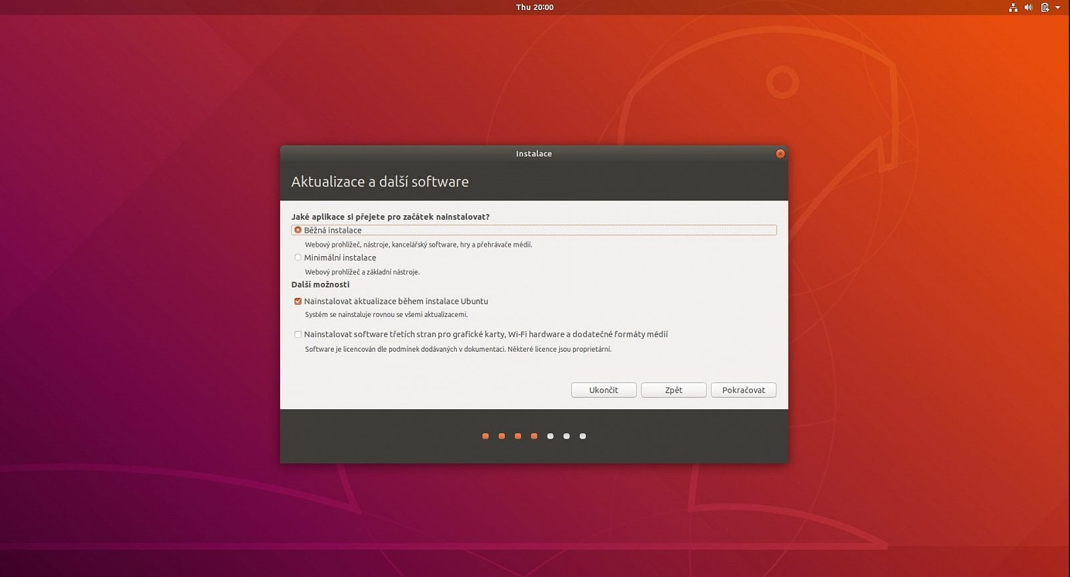Viewport: 1070px width, 577px height.
Task: Click text 'Systém se nainstaluje rovnou se všemi aktualizacemi.'
Action: (x=387, y=315)
